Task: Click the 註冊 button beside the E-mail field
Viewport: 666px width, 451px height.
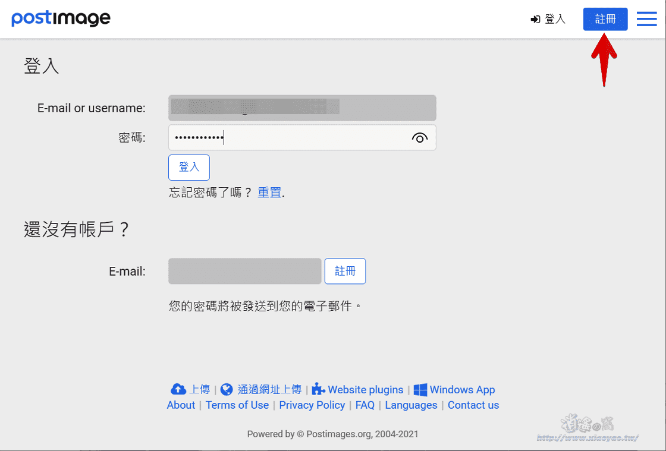Action: tap(345, 271)
